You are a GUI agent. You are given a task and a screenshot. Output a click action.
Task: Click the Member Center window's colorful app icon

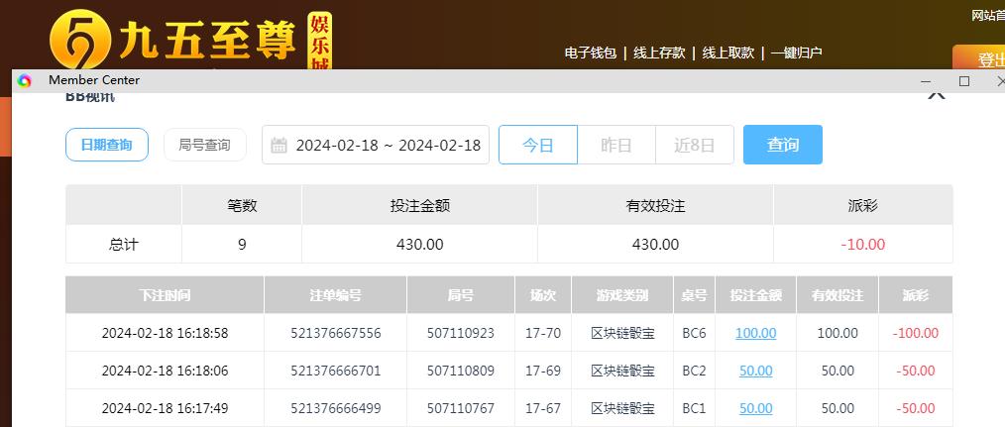pyautogui.click(x=25, y=81)
